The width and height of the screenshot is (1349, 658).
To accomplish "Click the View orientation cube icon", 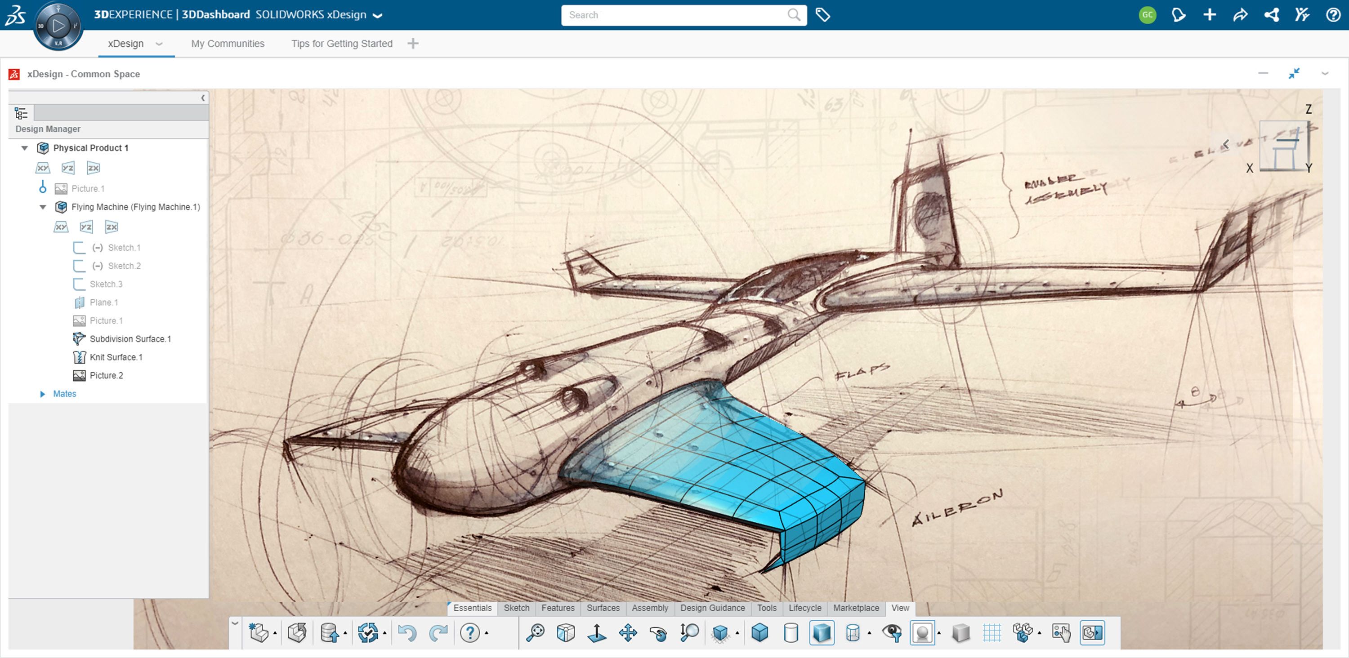I will [x=566, y=632].
